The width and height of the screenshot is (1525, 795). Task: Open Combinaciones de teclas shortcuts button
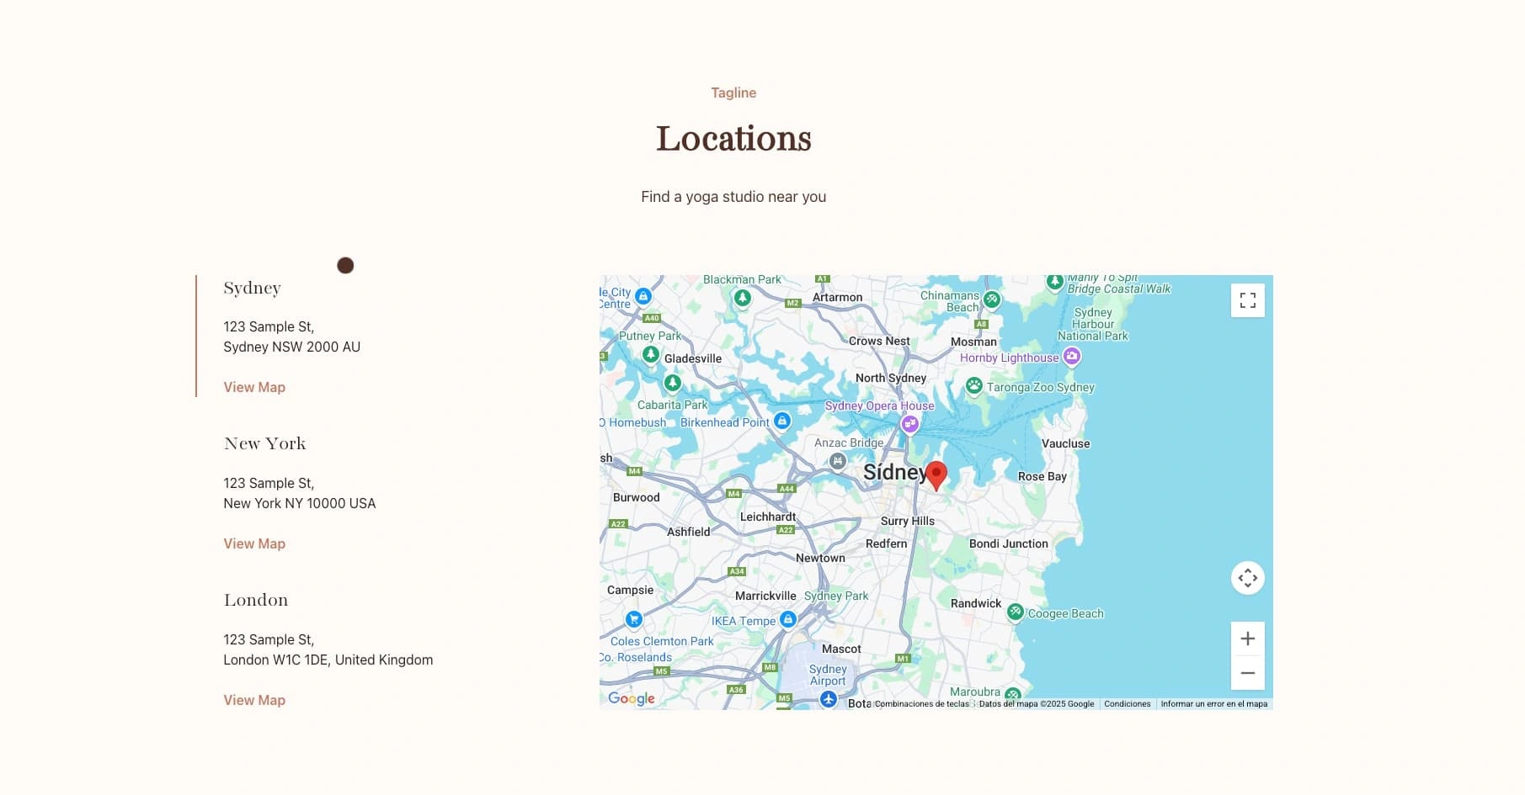922,704
